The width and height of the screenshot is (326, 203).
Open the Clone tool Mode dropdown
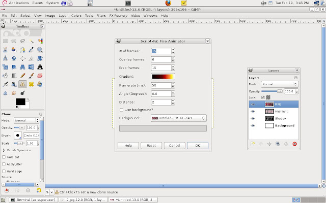coord(26,121)
